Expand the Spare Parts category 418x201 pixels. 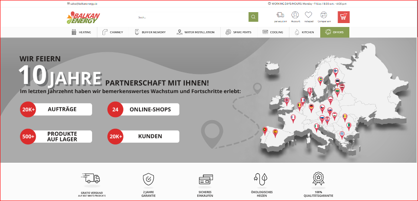point(239,32)
